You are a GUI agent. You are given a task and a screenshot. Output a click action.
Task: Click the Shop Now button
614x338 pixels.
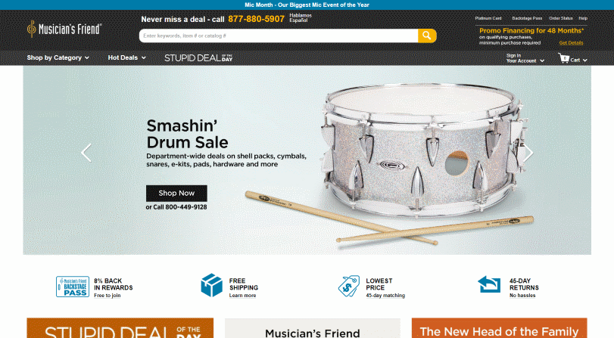[176, 194]
